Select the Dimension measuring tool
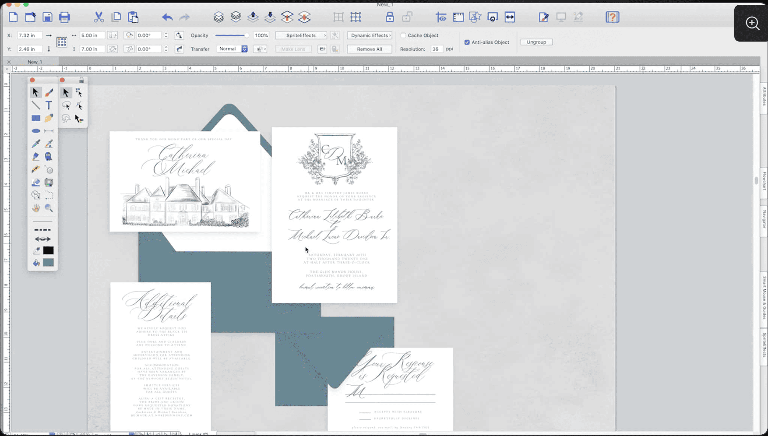 click(49, 131)
